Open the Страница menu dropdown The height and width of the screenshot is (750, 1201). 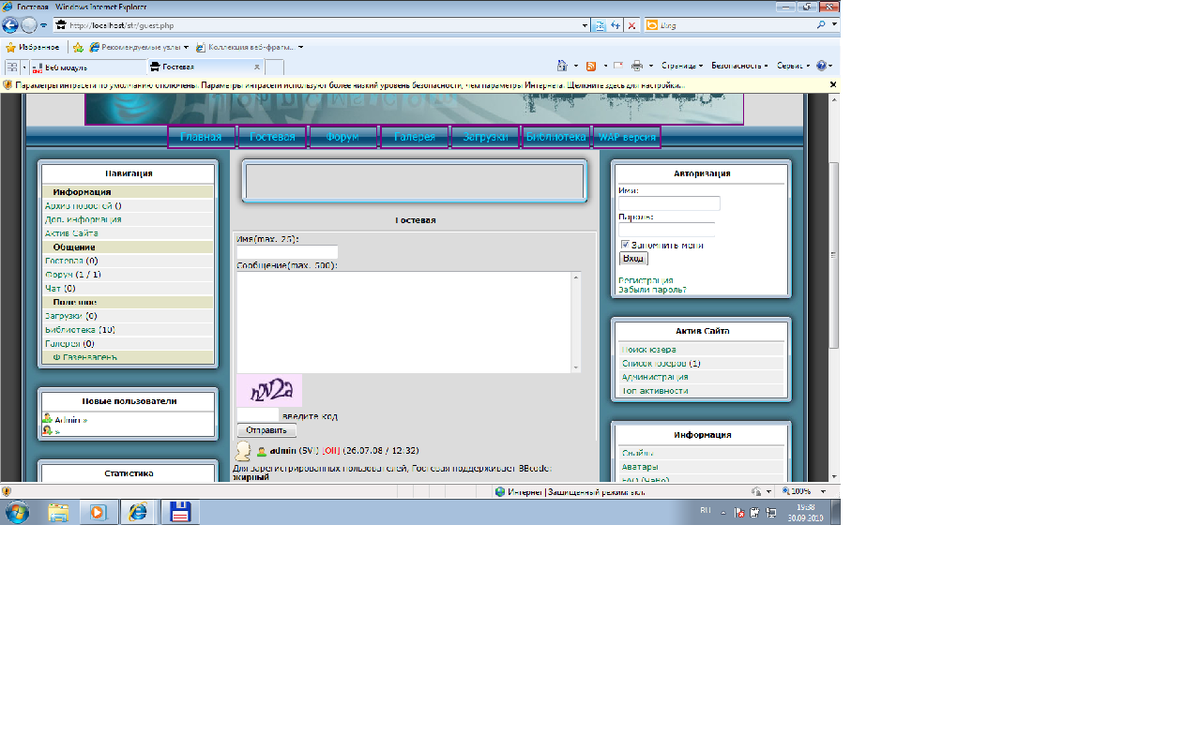[x=681, y=67]
